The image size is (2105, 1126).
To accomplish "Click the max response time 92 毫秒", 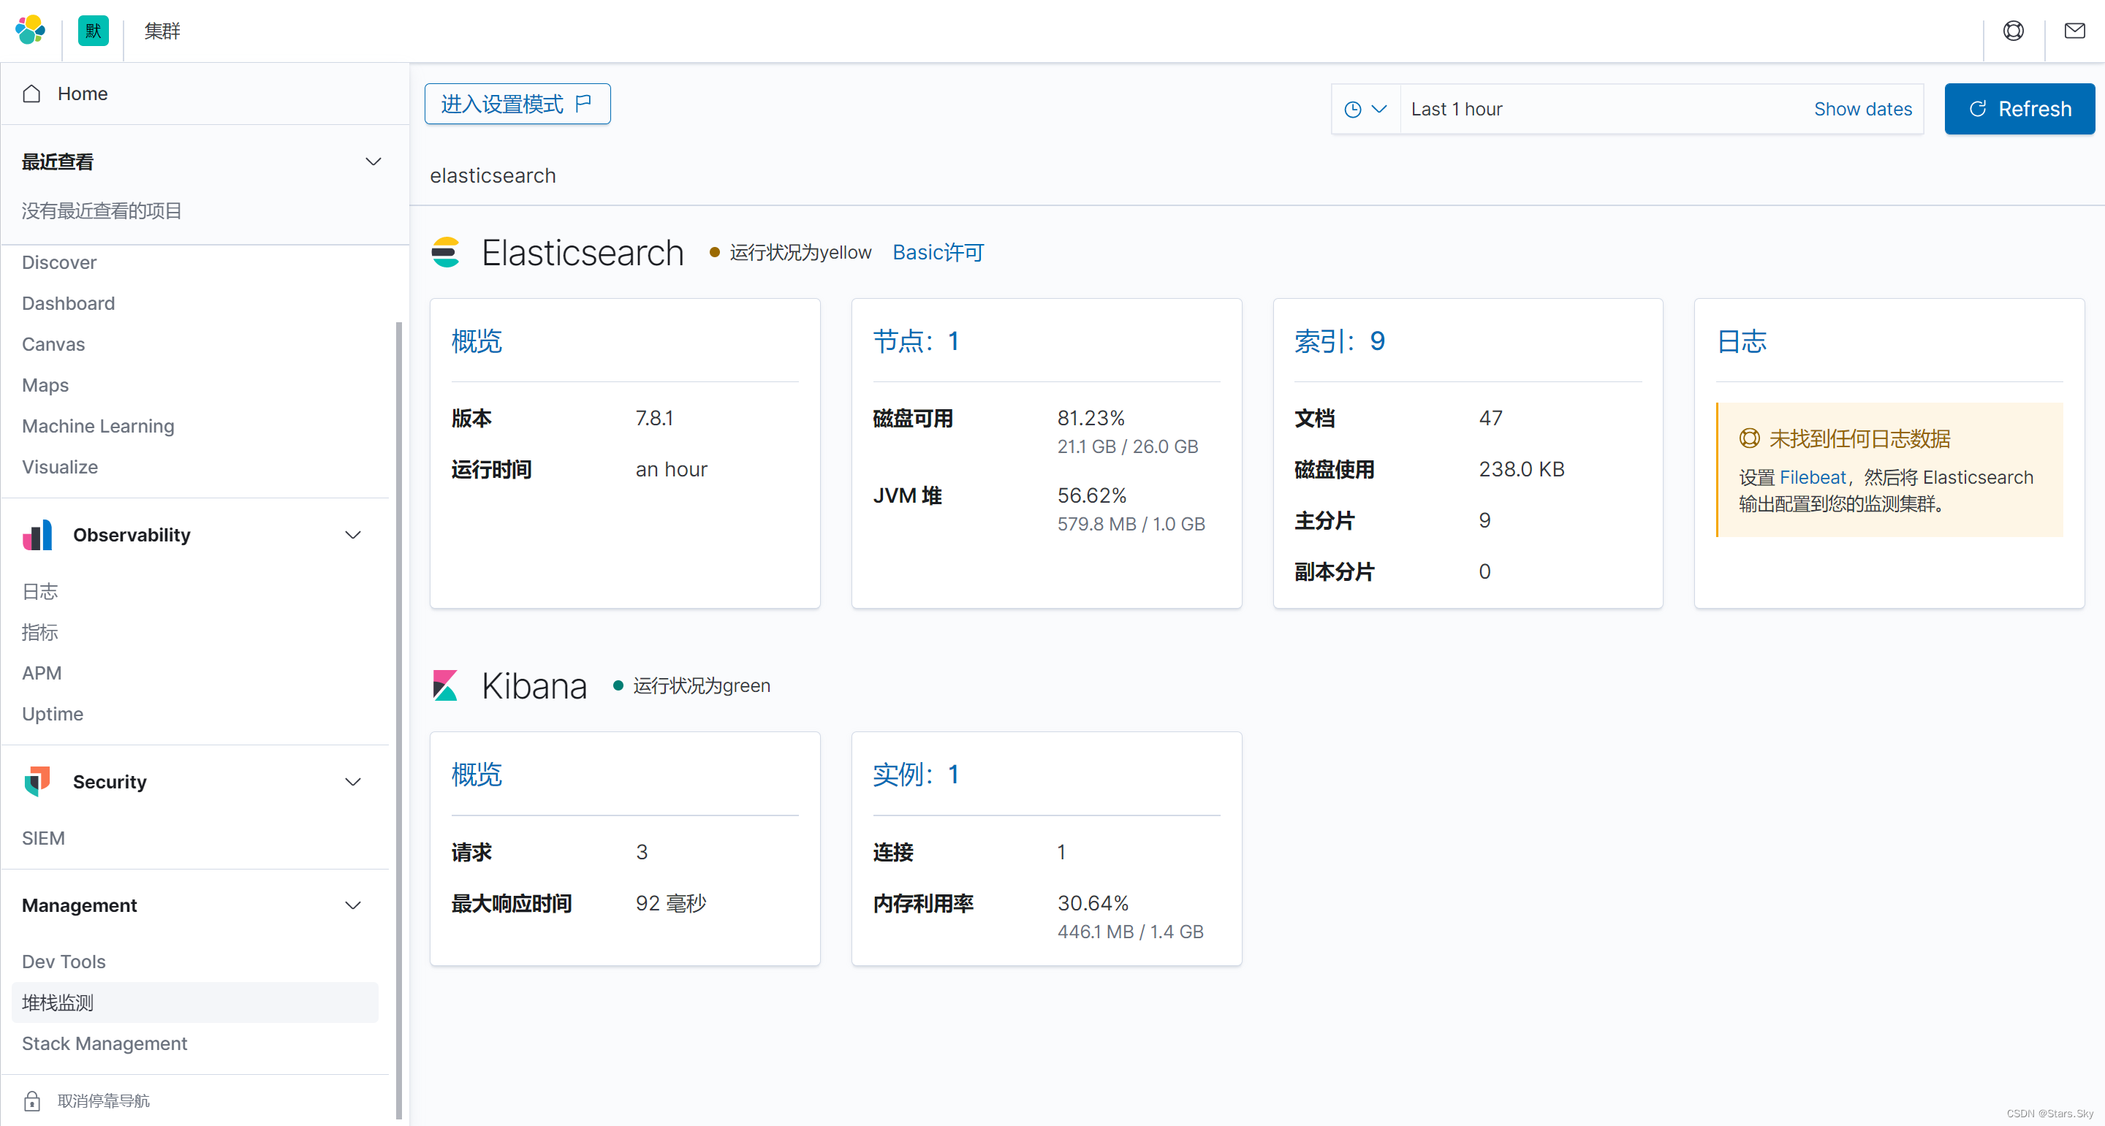I will coord(671,903).
